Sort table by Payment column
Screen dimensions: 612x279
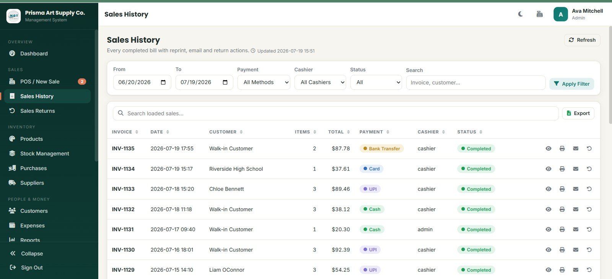(374, 132)
